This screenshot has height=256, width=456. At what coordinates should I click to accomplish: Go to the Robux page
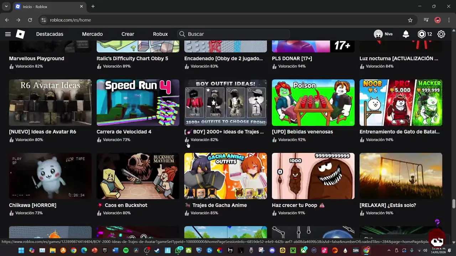160,34
